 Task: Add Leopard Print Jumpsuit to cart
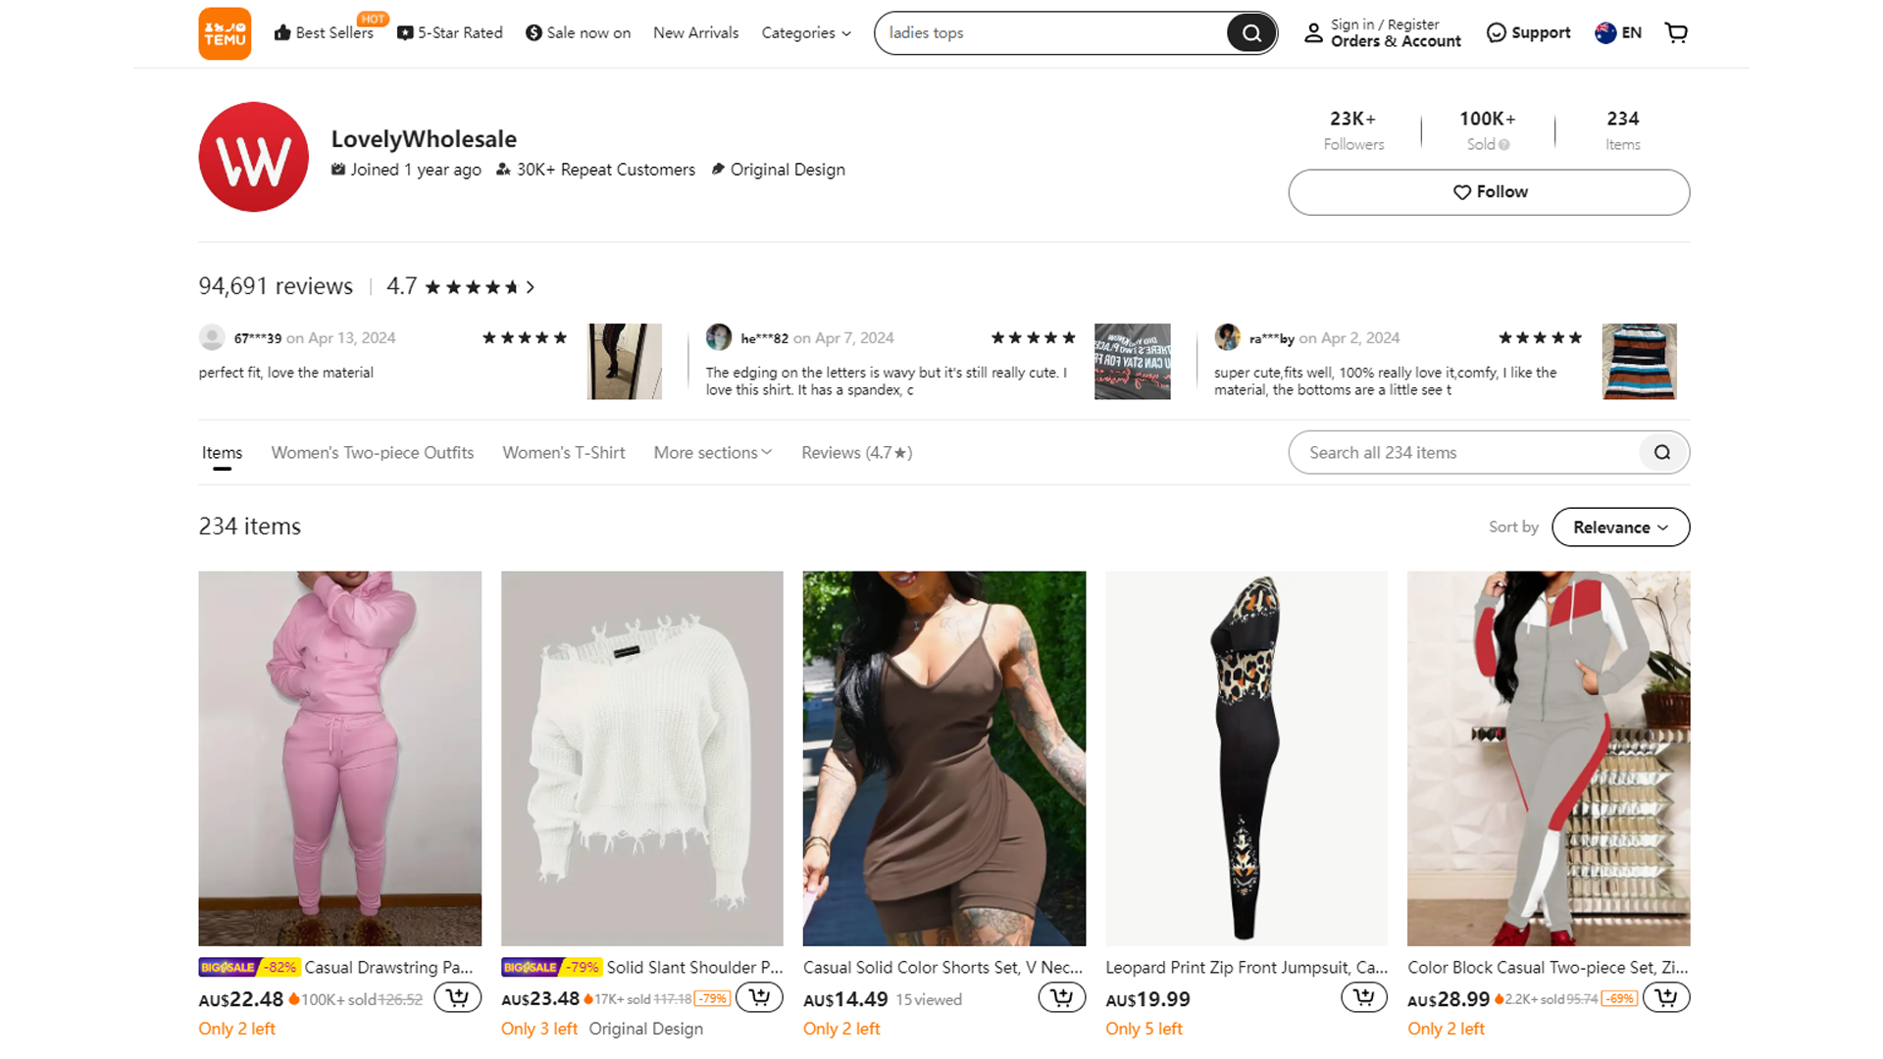click(x=1363, y=998)
